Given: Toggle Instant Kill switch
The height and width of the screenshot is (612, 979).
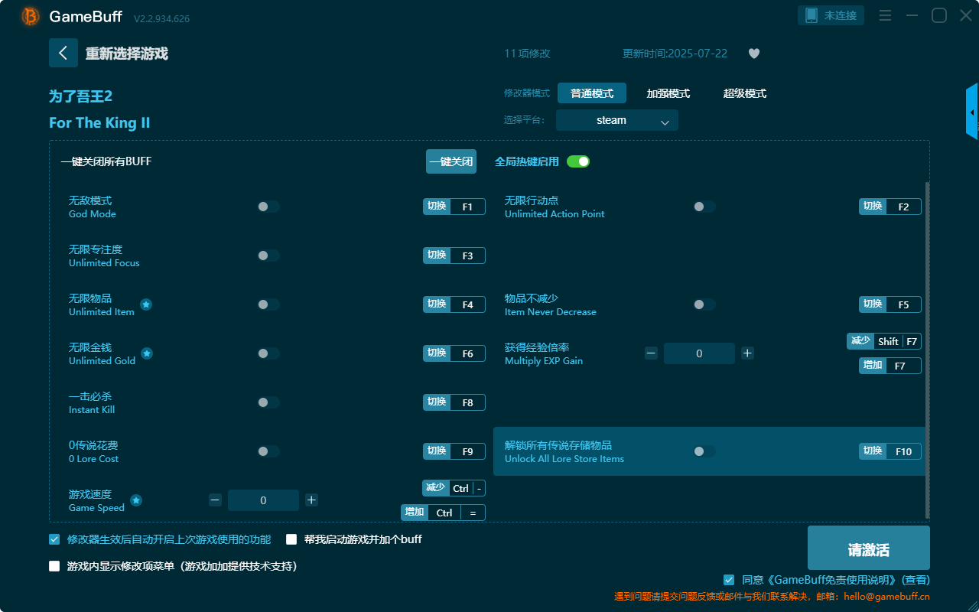Looking at the screenshot, I should (x=268, y=402).
